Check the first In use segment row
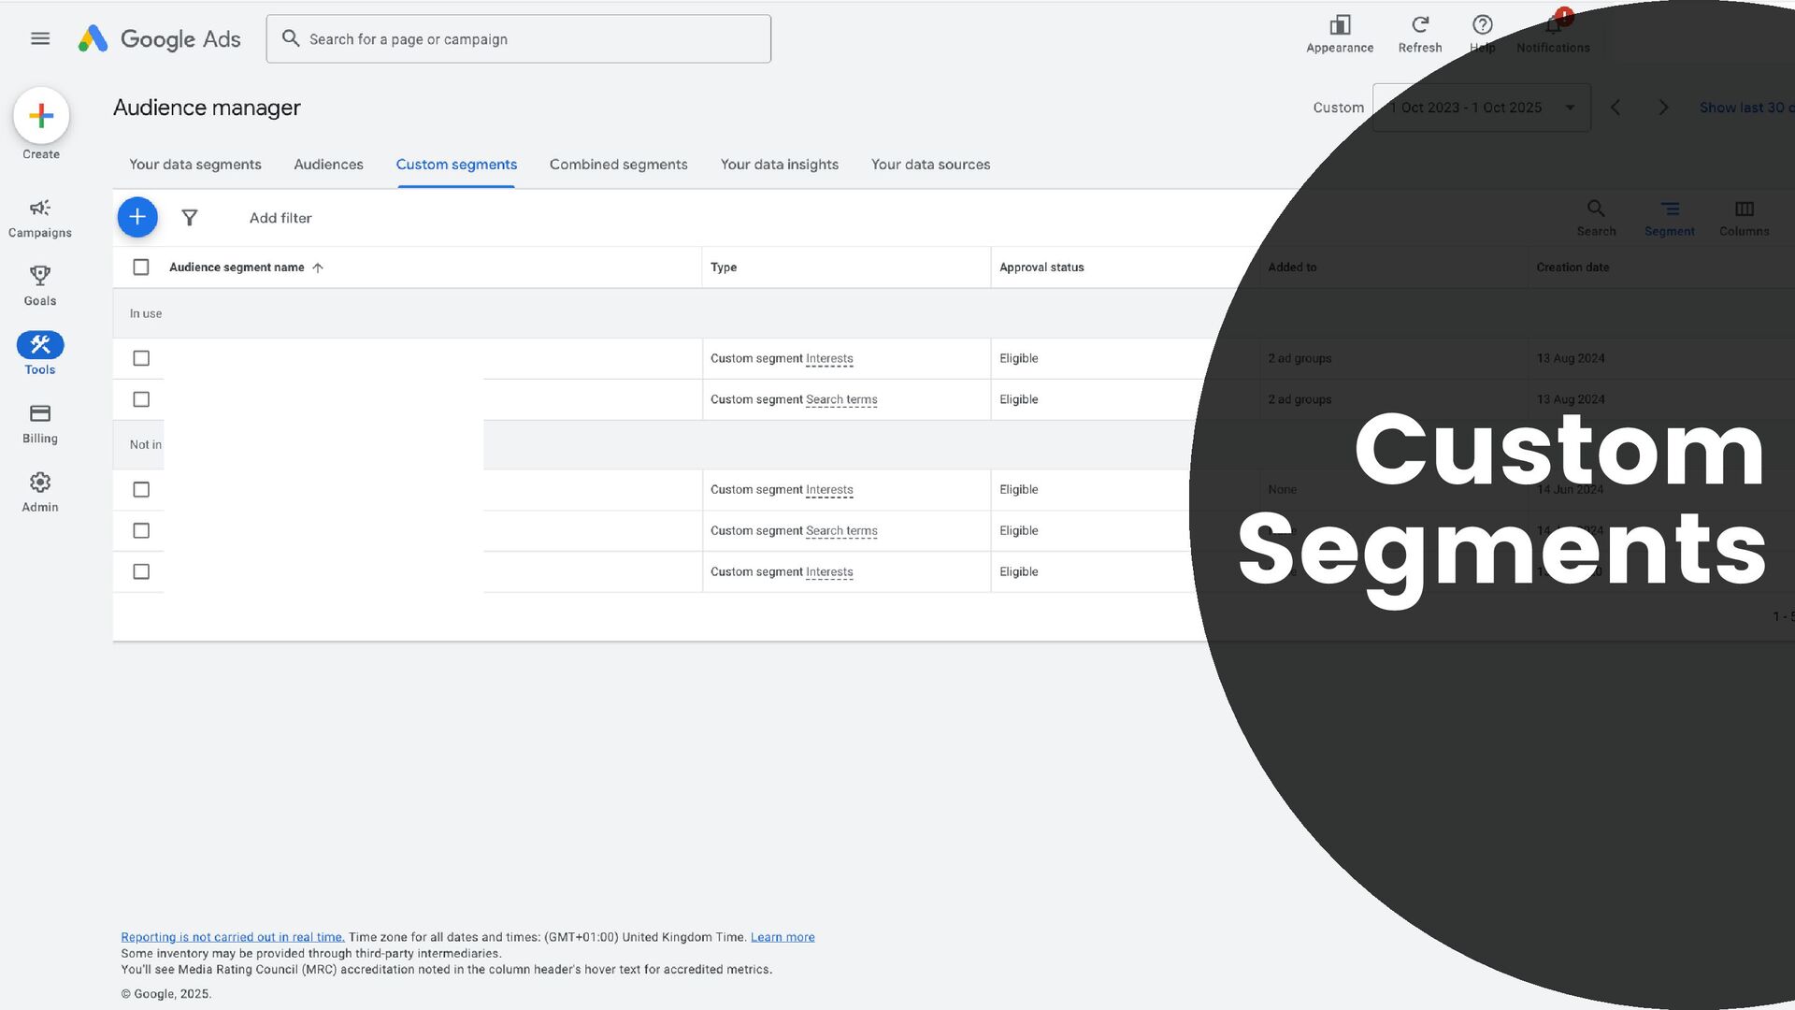This screenshot has width=1795, height=1010. pyautogui.click(x=141, y=358)
